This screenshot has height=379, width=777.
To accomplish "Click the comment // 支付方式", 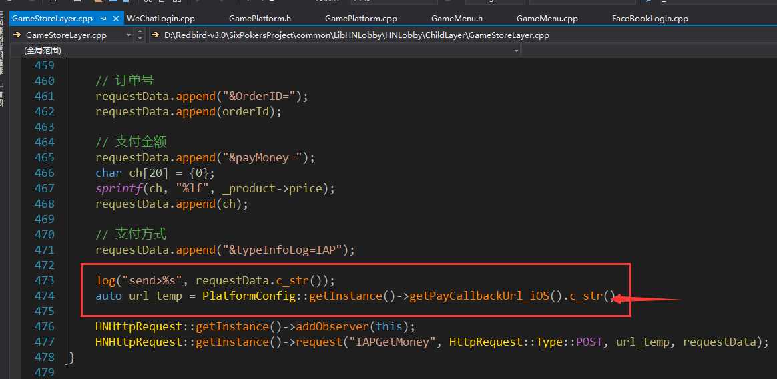I will (x=132, y=234).
